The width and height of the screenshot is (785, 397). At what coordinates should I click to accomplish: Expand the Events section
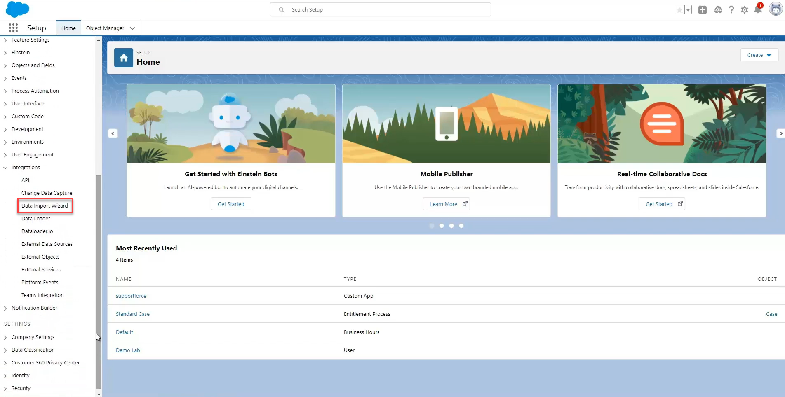(x=5, y=78)
